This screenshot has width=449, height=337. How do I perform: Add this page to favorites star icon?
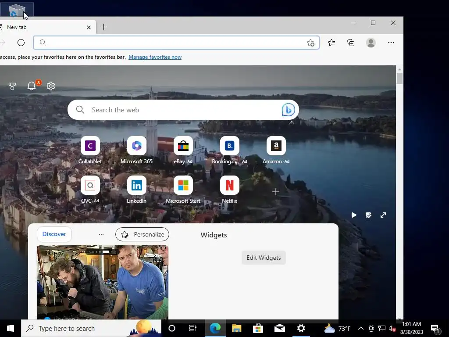click(311, 43)
